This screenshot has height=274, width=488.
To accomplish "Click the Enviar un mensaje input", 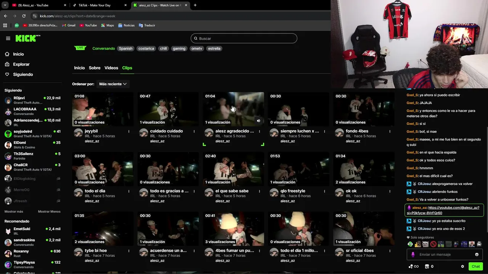I will pos(445,255).
